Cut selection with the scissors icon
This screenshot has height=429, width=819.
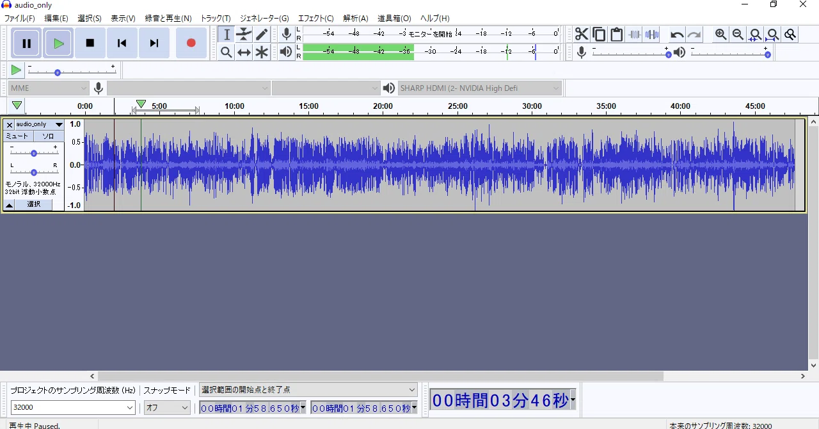click(582, 35)
